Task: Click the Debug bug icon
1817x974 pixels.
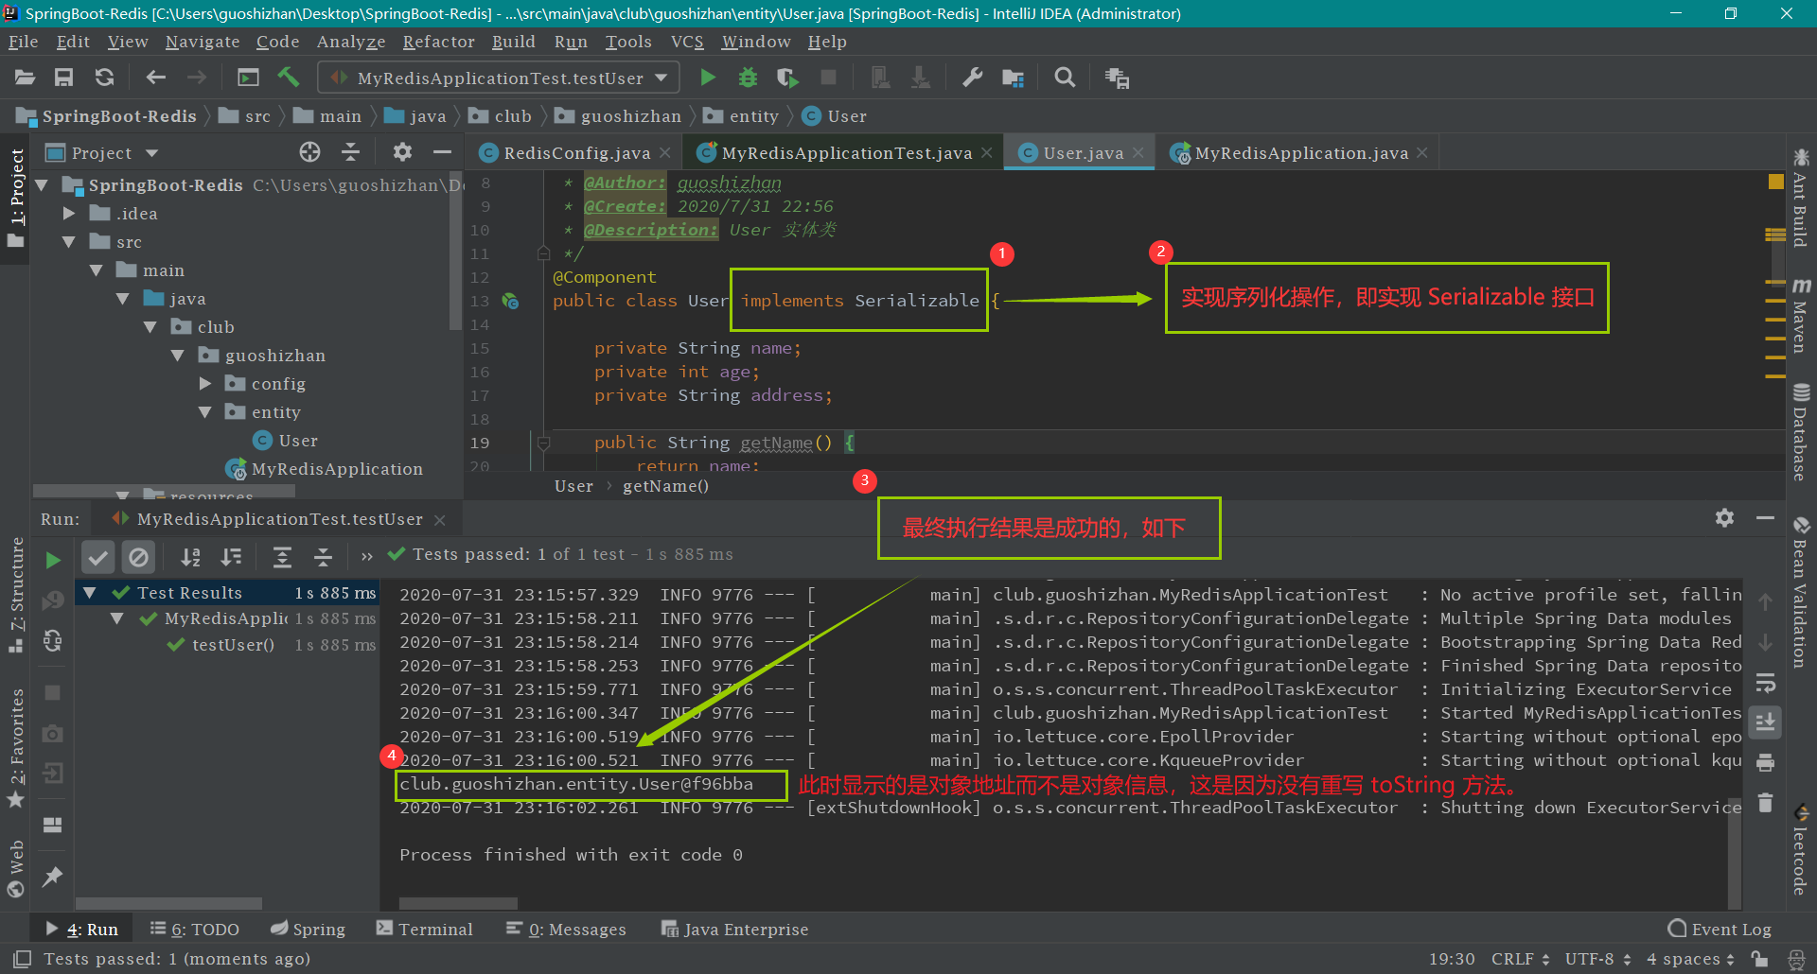Action: point(748,78)
